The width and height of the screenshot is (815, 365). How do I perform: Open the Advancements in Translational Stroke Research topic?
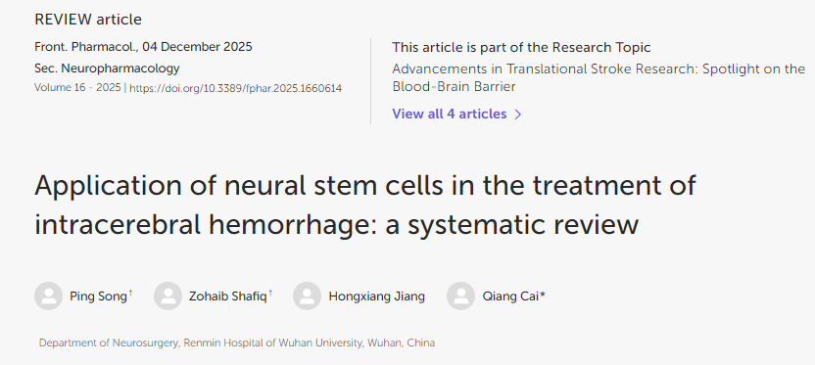(599, 77)
